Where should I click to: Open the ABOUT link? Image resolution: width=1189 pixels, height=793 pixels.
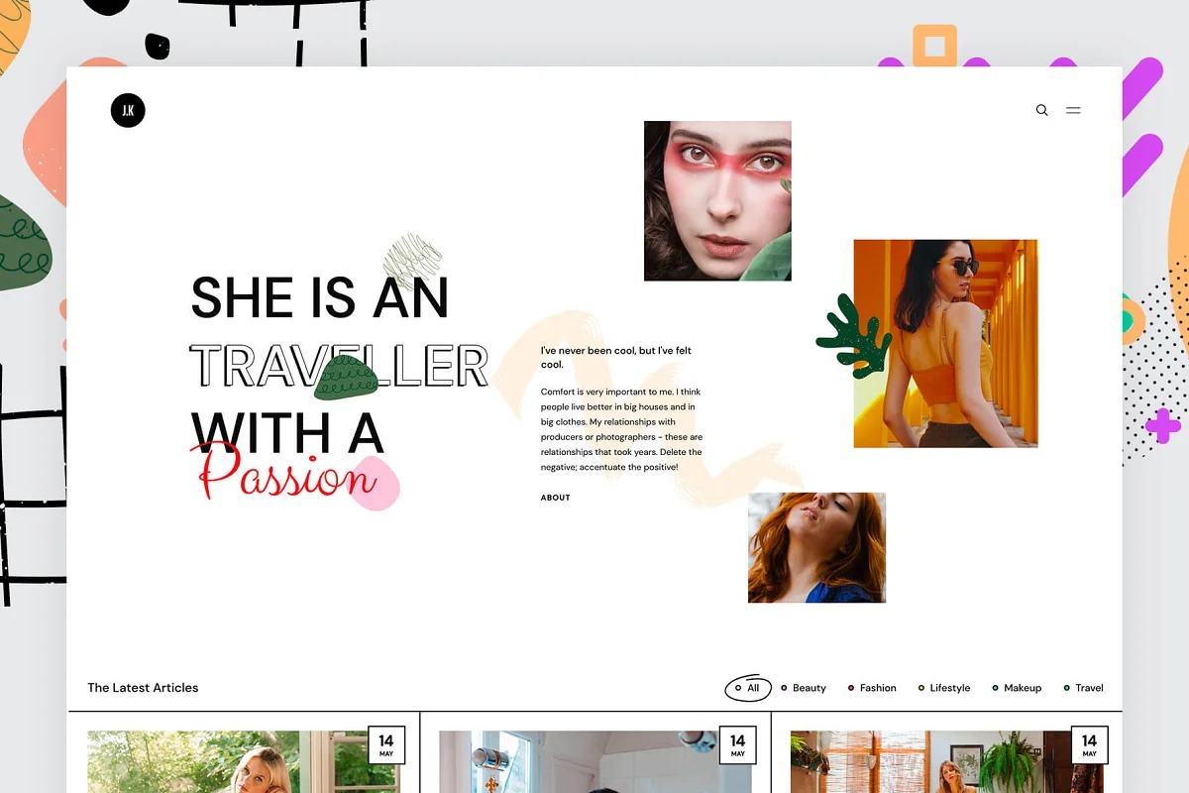[x=555, y=498]
